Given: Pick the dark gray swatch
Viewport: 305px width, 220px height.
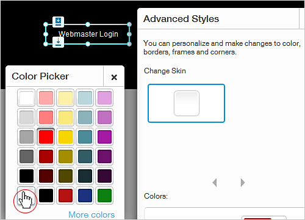Looking at the screenshot, I should point(26,156).
